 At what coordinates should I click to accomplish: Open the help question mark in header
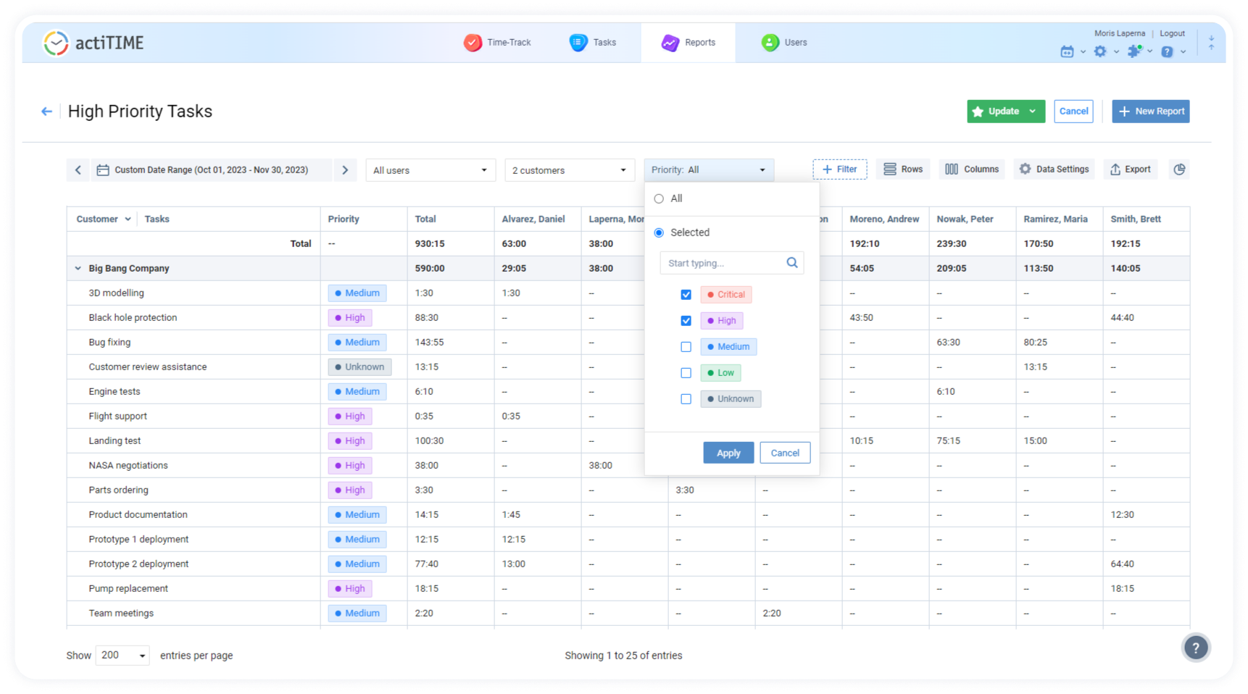point(1167,51)
